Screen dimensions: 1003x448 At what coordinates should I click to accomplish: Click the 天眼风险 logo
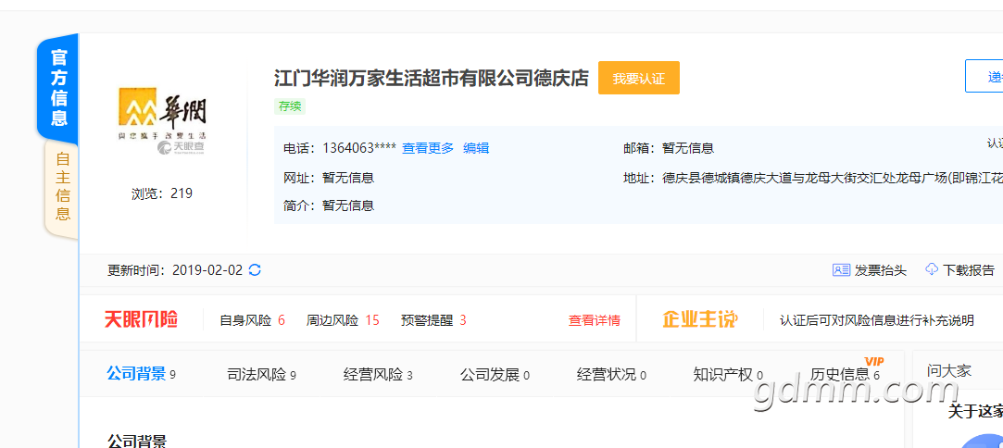pyautogui.click(x=141, y=319)
